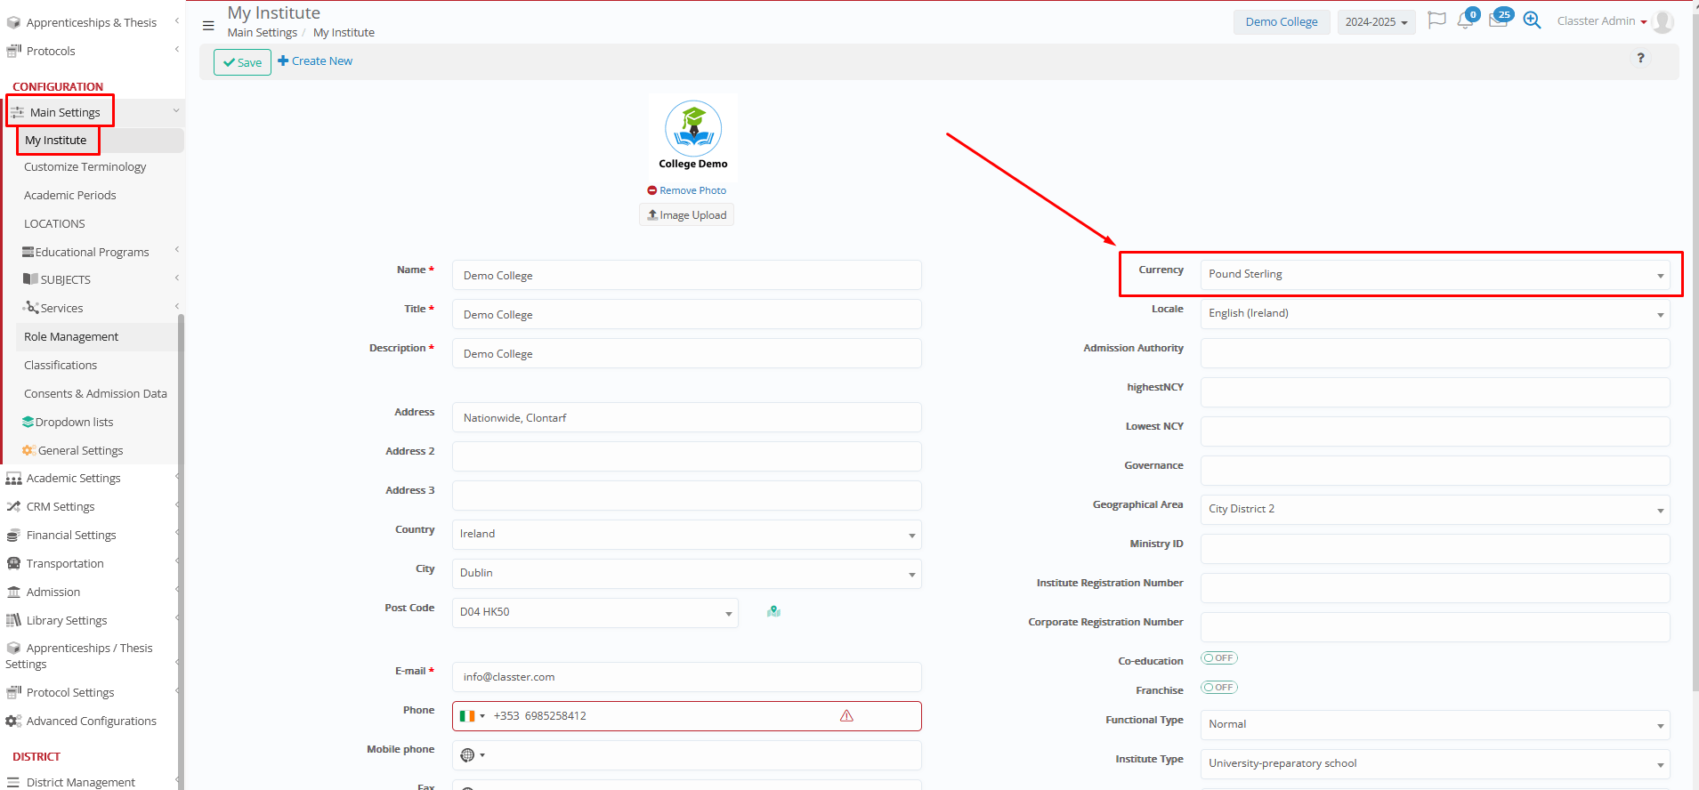Screen dimensions: 1699x790
Task: Select Academic Periods in sidebar
Action: (x=70, y=196)
